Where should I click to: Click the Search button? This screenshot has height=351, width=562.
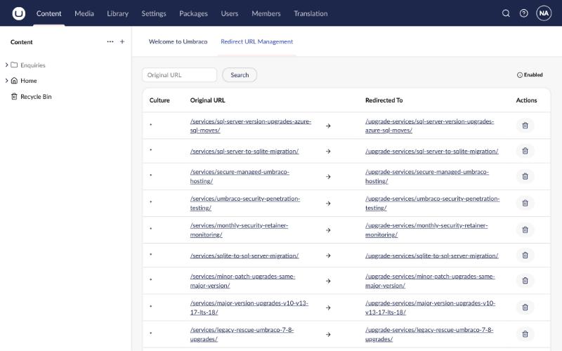tap(240, 75)
